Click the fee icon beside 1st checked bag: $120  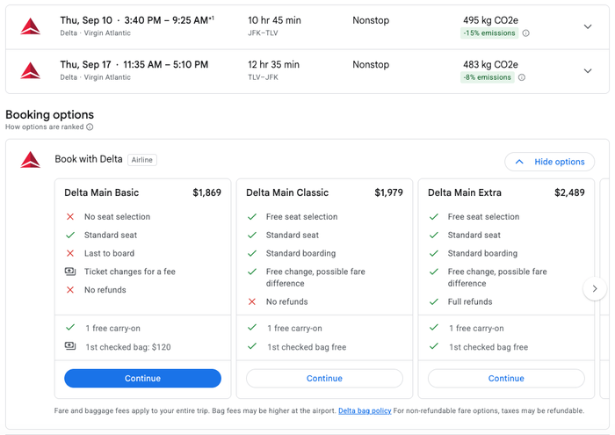click(70, 346)
